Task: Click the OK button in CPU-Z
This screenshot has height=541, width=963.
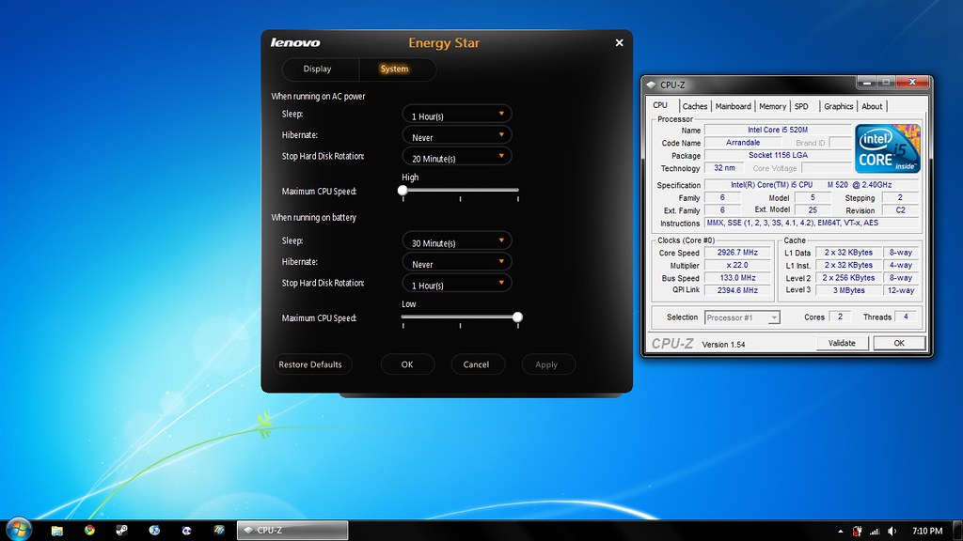Action: coord(899,344)
